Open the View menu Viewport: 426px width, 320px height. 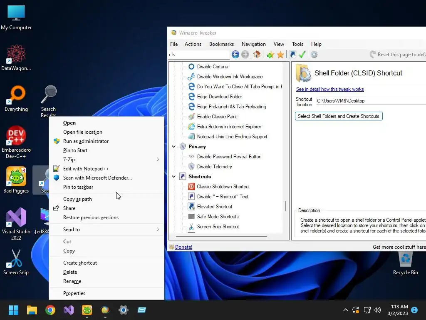pyautogui.click(x=279, y=44)
